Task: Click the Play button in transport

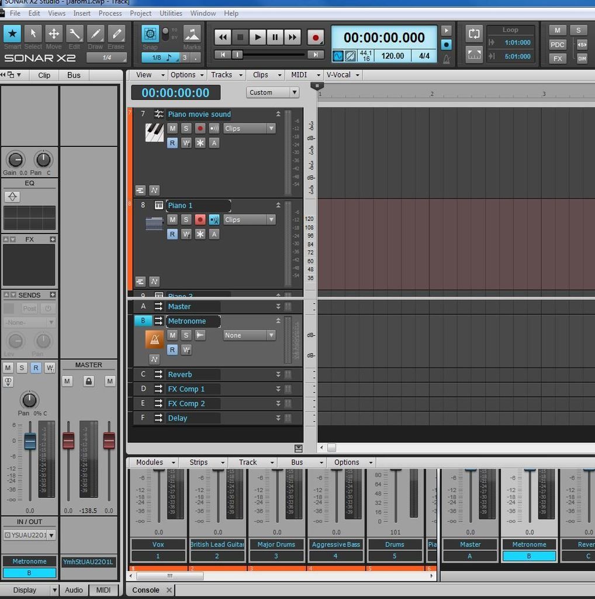Action: click(257, 37)
